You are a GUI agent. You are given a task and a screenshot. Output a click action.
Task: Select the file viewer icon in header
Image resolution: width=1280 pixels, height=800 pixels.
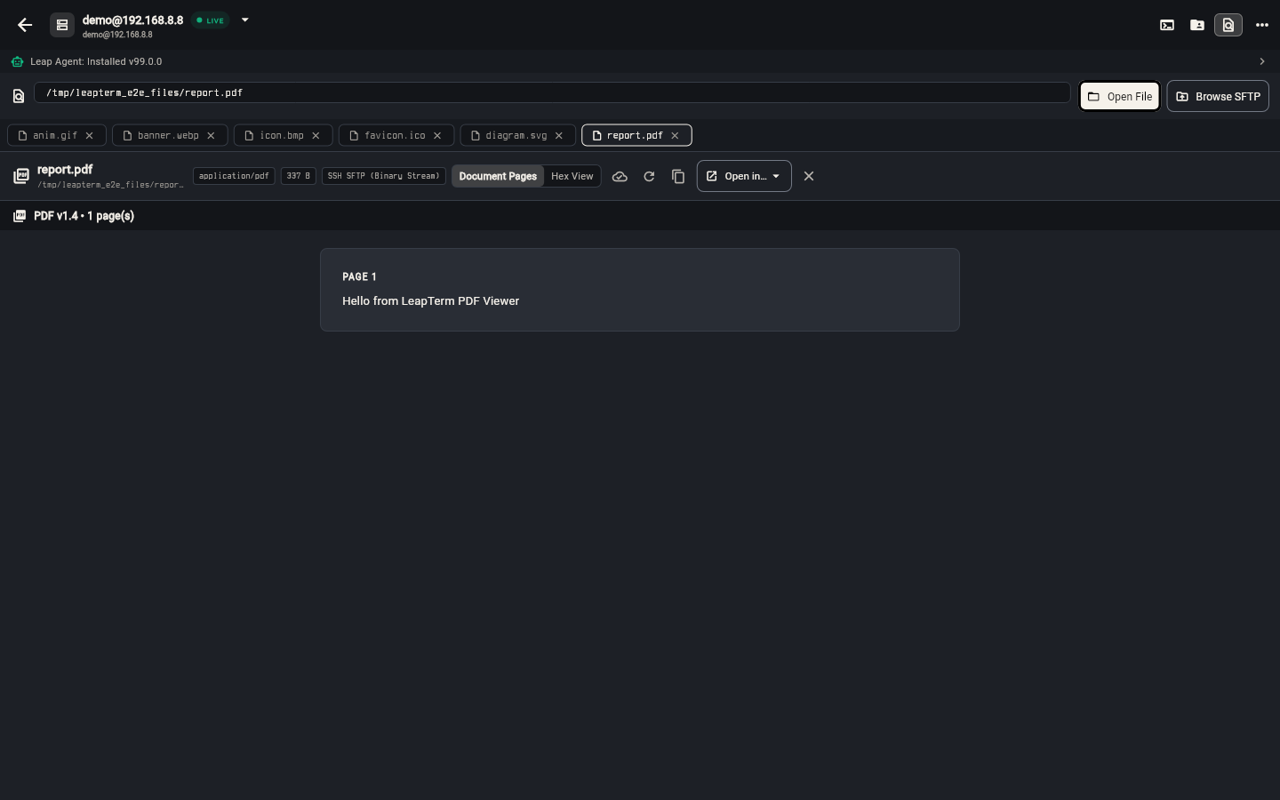click(1228, 25)
